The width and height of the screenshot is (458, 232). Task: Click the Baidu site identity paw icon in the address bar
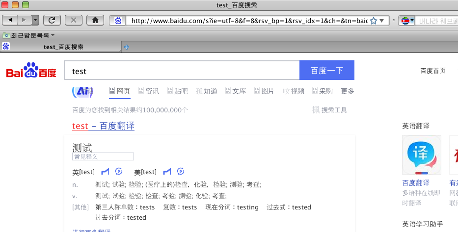coord(118,21)
